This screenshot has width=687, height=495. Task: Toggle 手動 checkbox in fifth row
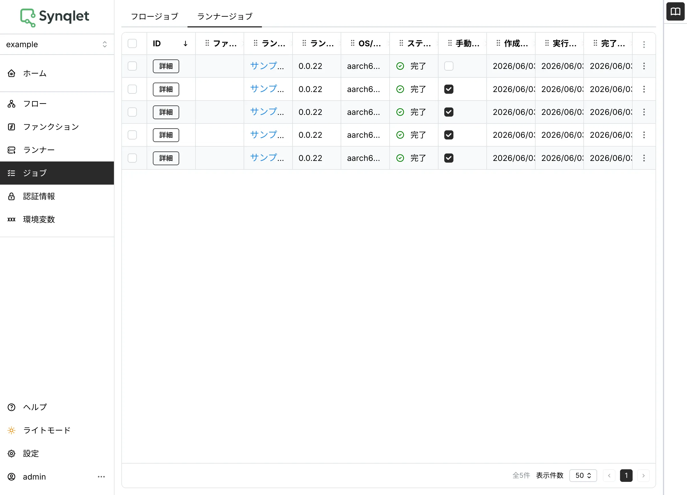click(x=449, y=158)
